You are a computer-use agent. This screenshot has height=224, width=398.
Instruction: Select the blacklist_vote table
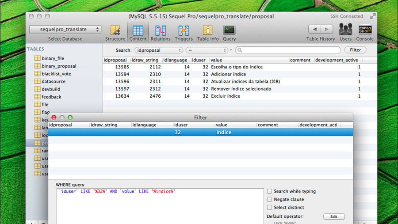[x=56, y=74]
